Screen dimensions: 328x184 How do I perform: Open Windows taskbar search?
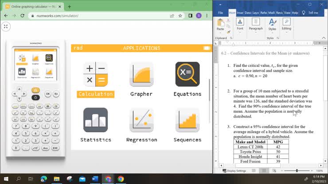[x=19, y=179]
